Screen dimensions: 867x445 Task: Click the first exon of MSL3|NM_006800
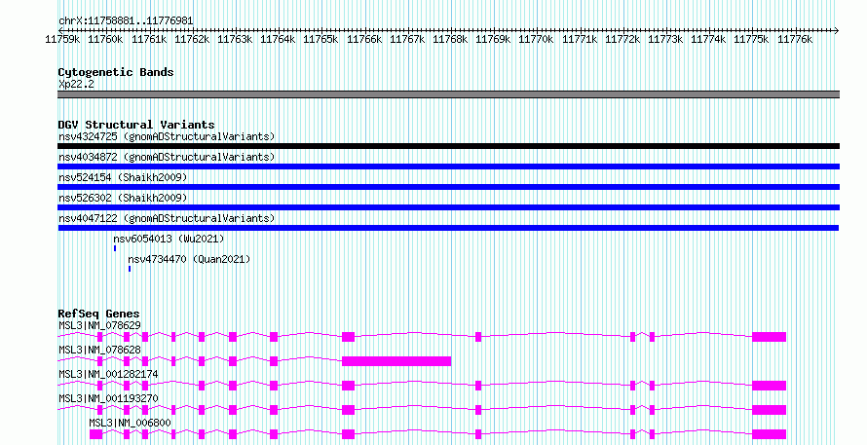tap(96, 434)
